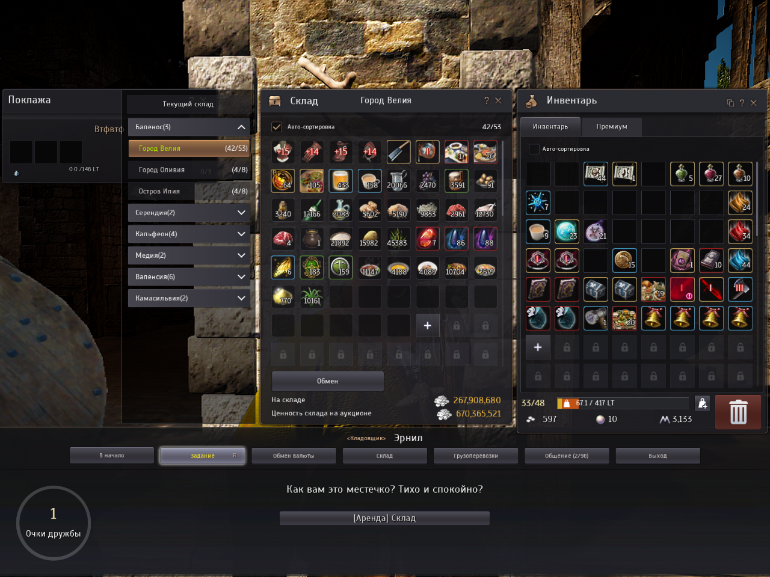Select the water jug stack of 20066
This screenshot has height=577, width=770.
pos(398,181)
